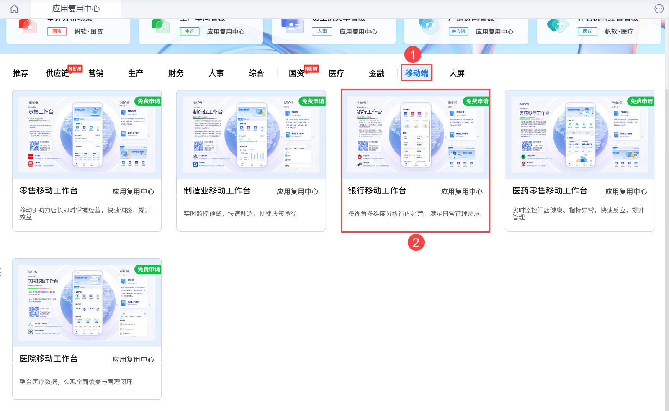Open the 银行移动工作台 preview thumbnail

[415, 134]
